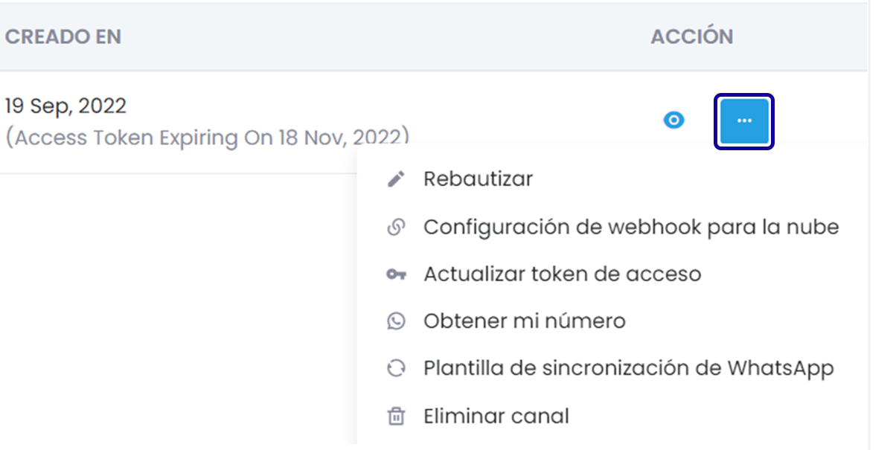
Task: Click the Access Token Expiring notice
Action: (x=207, y=138)
